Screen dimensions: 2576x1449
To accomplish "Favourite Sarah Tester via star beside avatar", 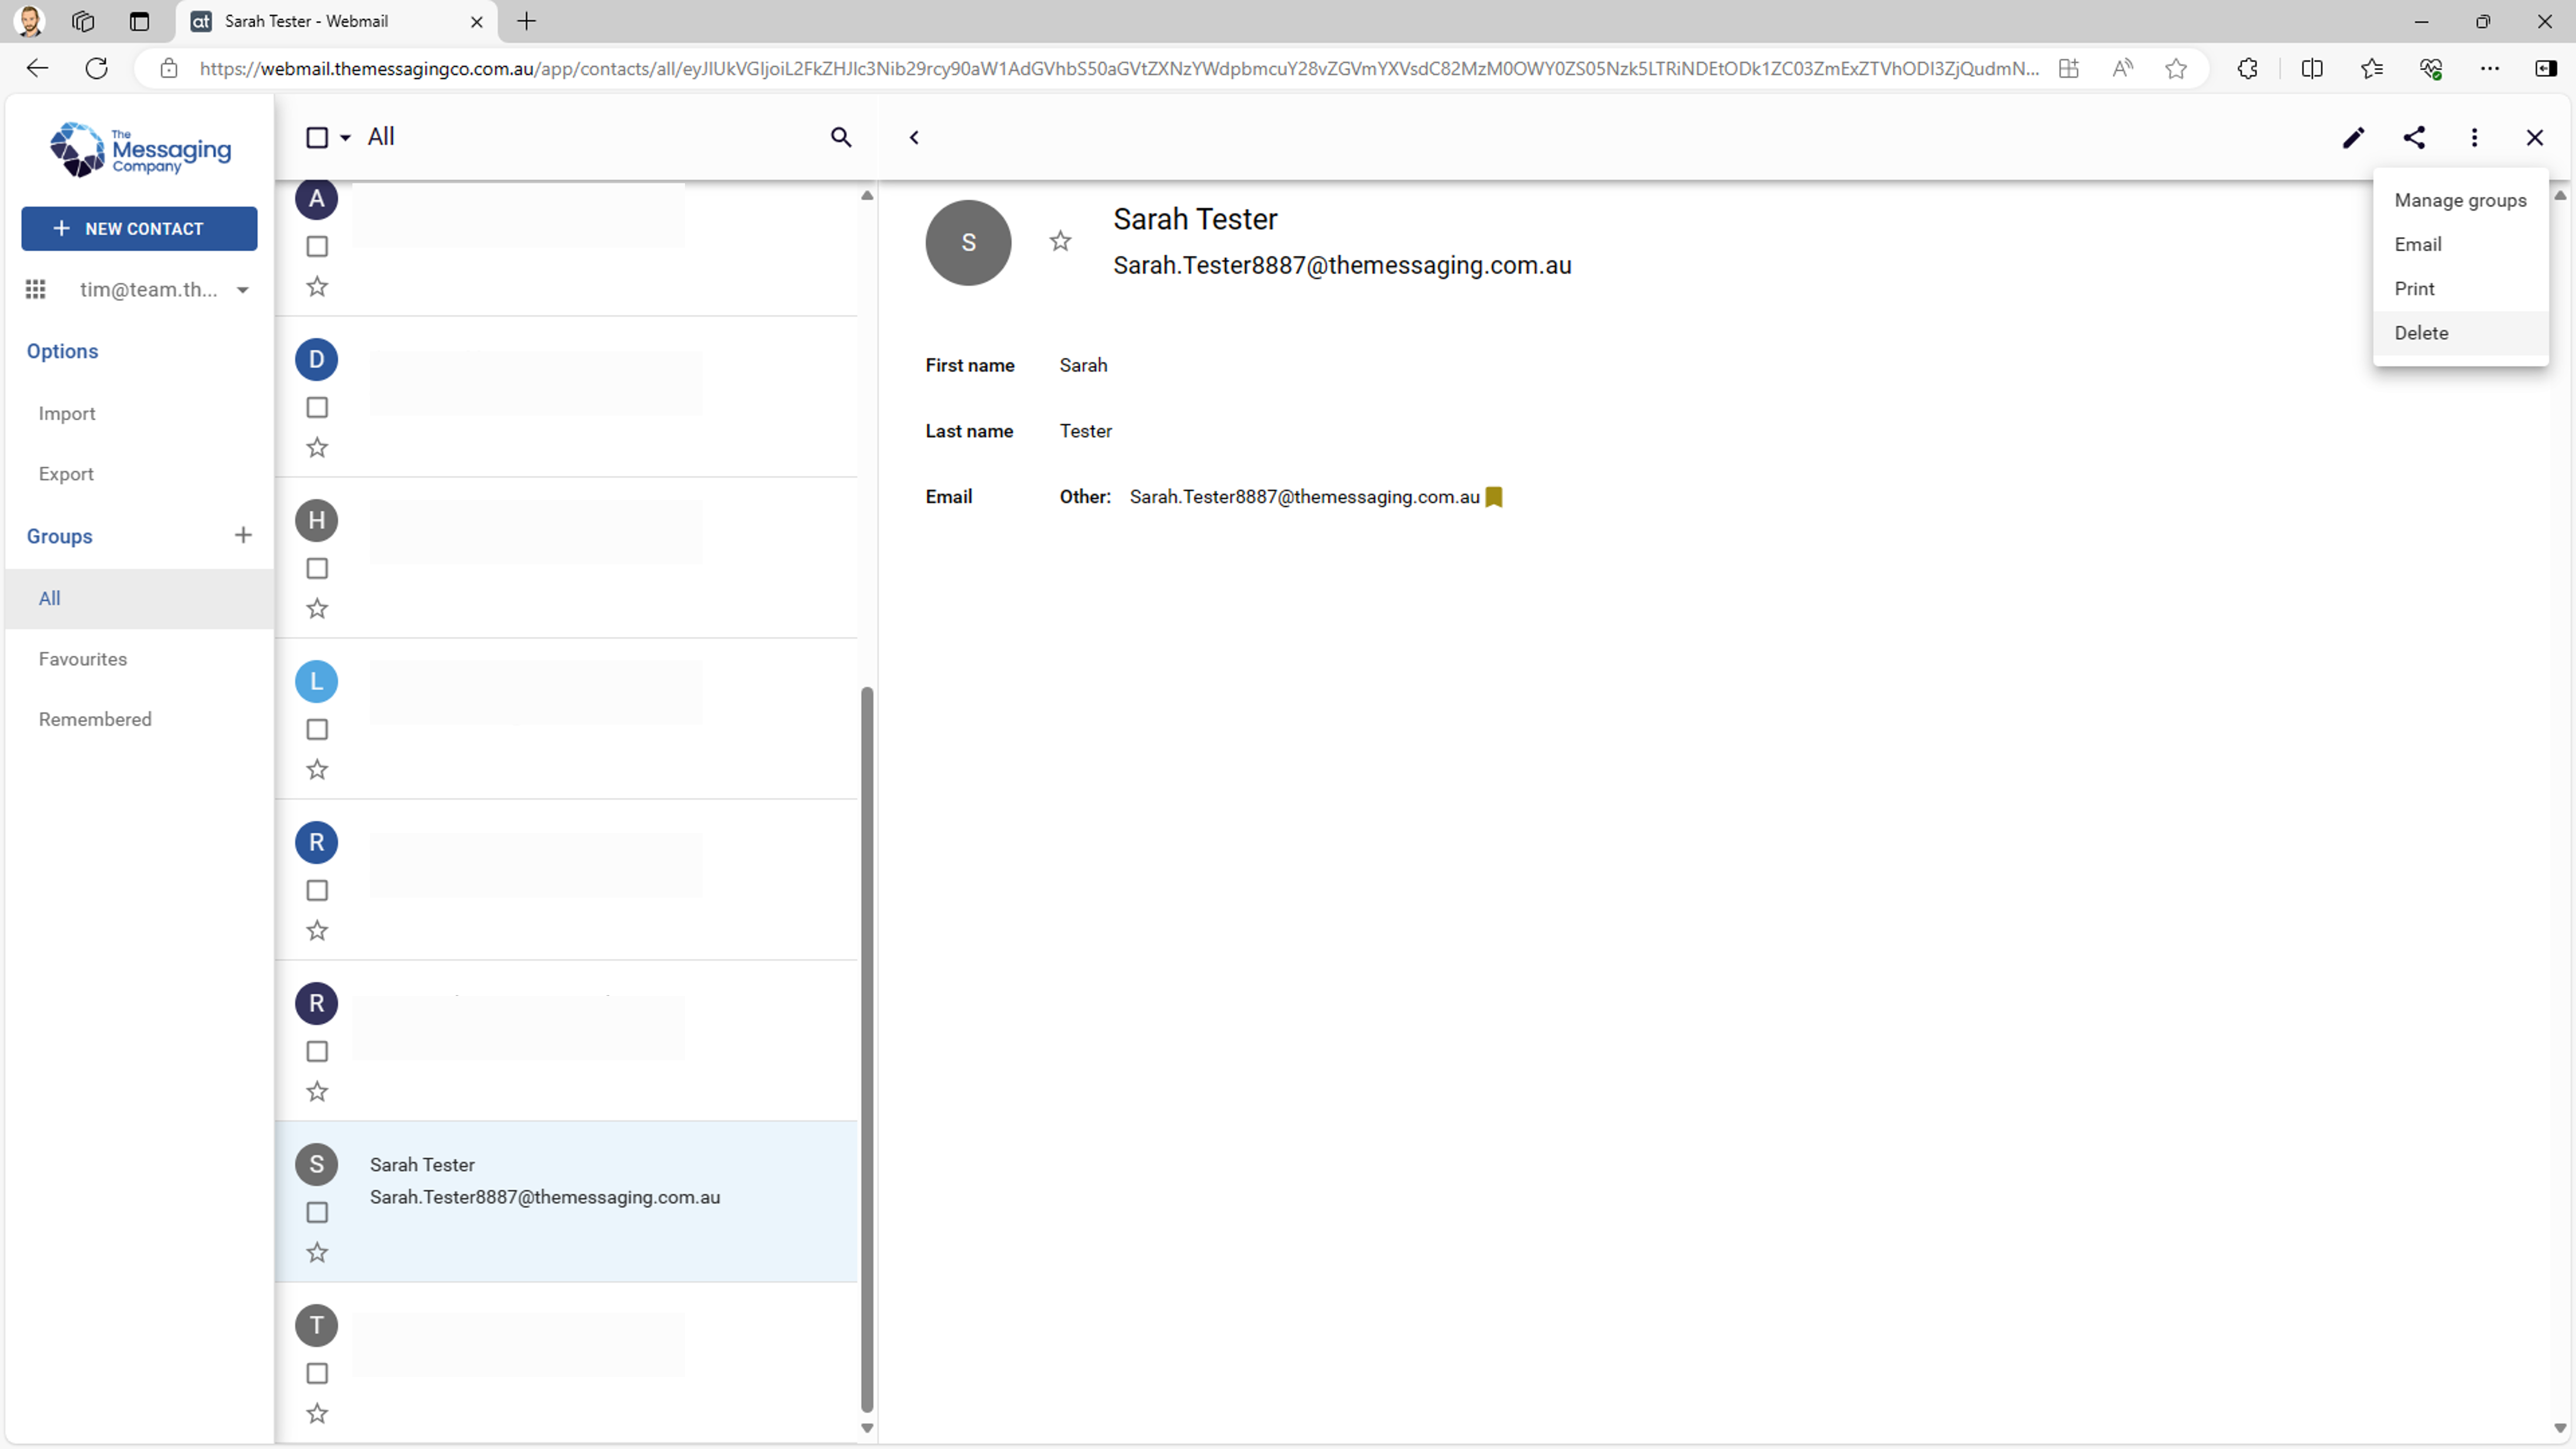I will 1060,241.
